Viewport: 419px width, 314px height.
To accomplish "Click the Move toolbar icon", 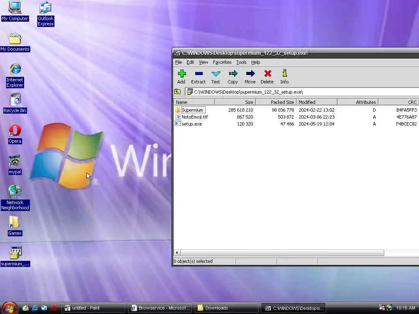I will click(x=250, y=76).
